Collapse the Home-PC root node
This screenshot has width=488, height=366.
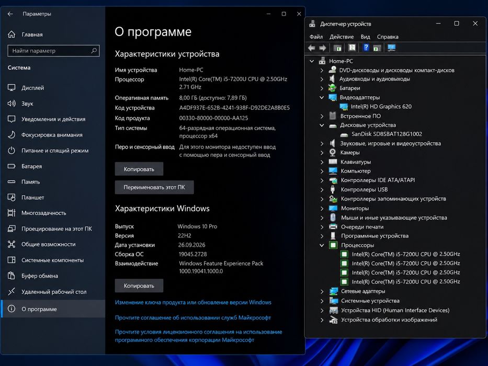(x=312, y=61)
